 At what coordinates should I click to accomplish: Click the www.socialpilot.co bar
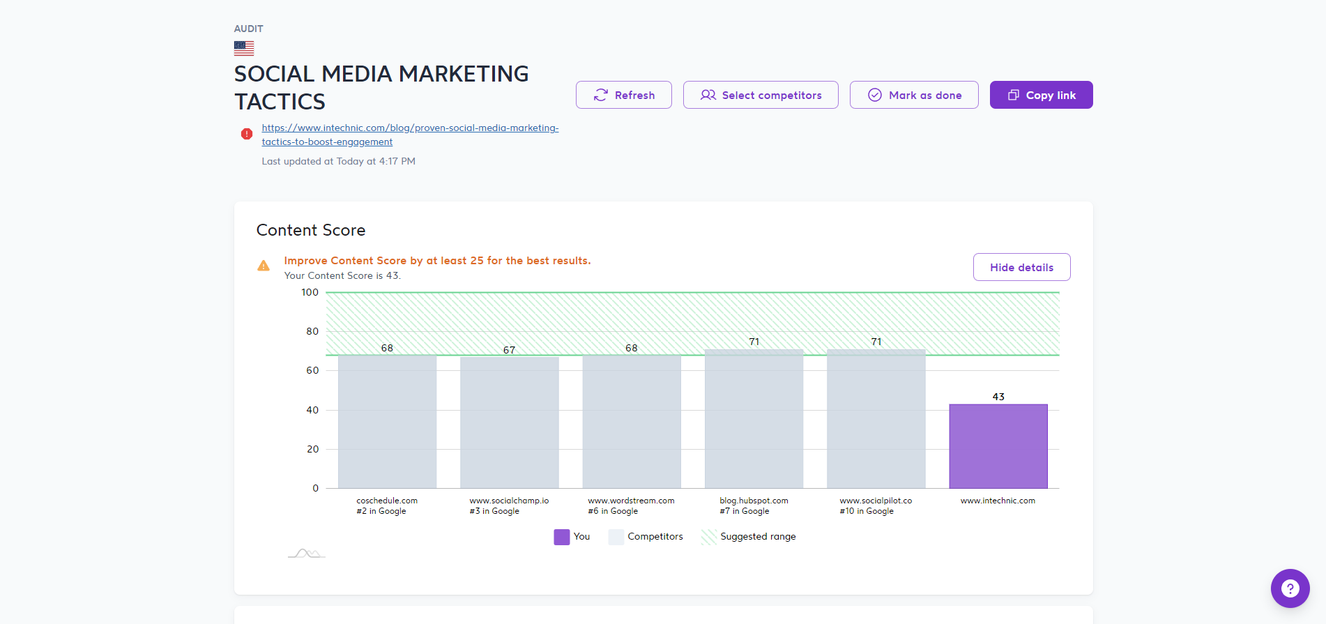[x=876, y=418]
